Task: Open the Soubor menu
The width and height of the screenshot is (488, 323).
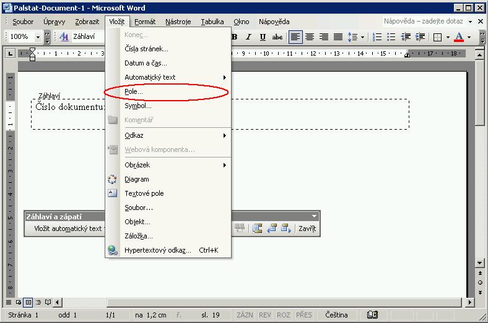Action: pyautogui.click(x=23, y=22)
